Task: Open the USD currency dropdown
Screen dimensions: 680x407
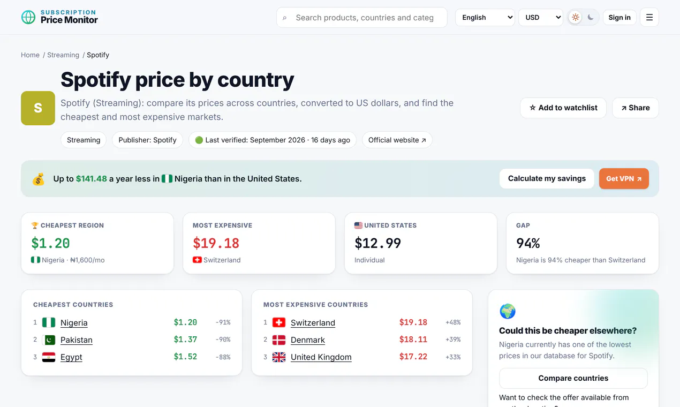Action: (x=541, y=17)
